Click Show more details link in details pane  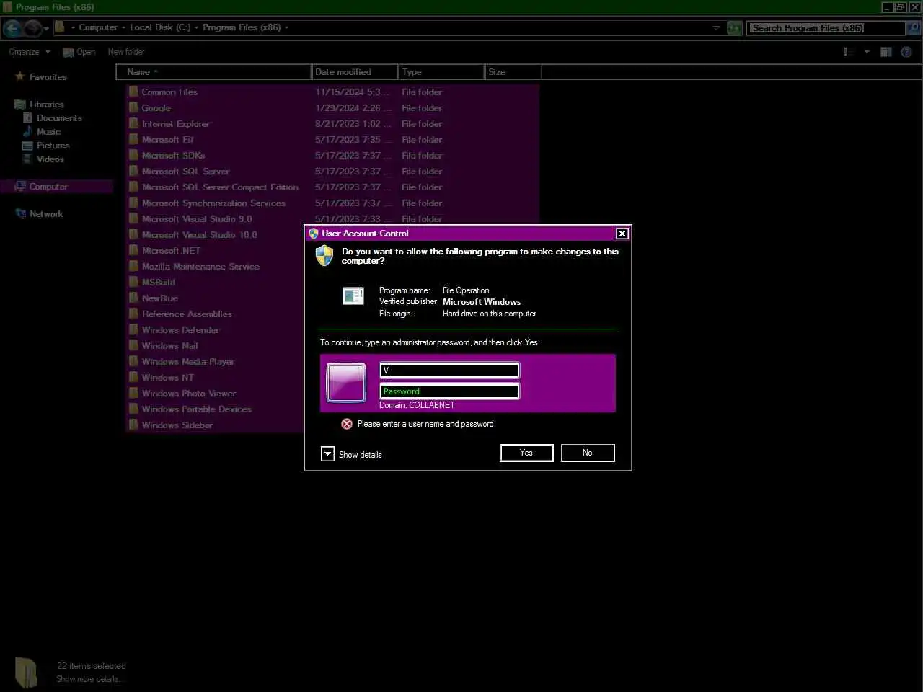coord(89,679)
